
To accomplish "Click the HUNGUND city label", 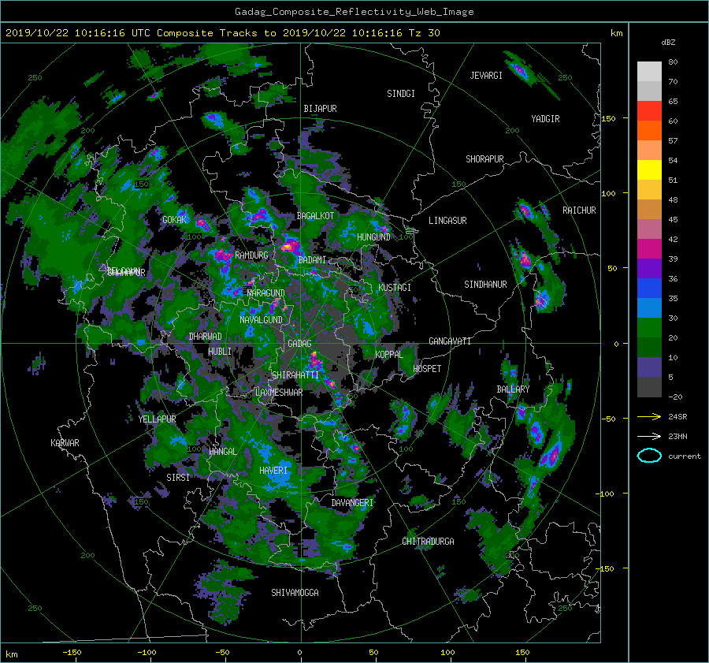I will [x=373, y=237].
